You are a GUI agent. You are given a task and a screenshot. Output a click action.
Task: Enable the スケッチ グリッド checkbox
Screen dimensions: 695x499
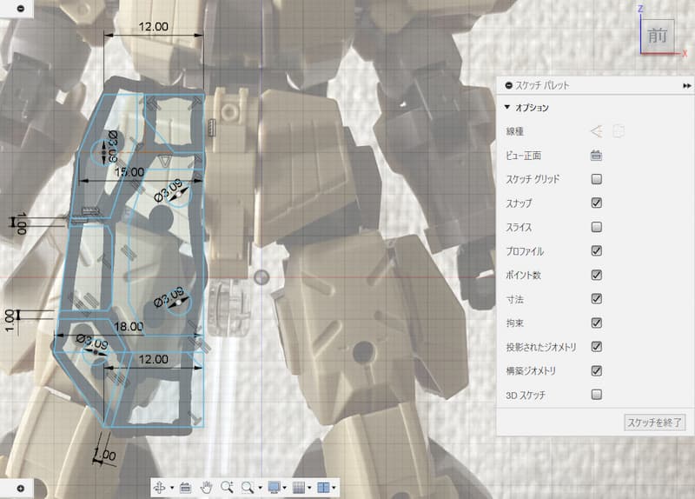click(597, 179)
